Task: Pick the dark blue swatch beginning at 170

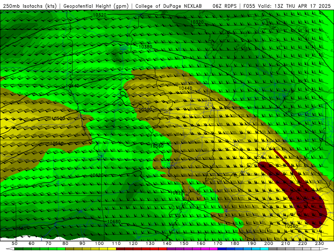Action: click(222, 249)
